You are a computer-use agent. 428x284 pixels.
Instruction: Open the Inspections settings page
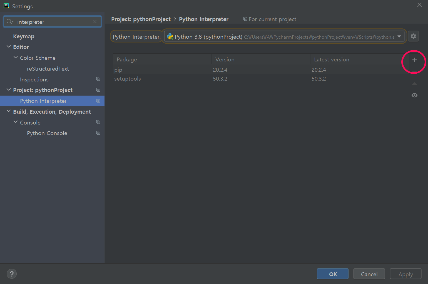click(x=34, y=79)
